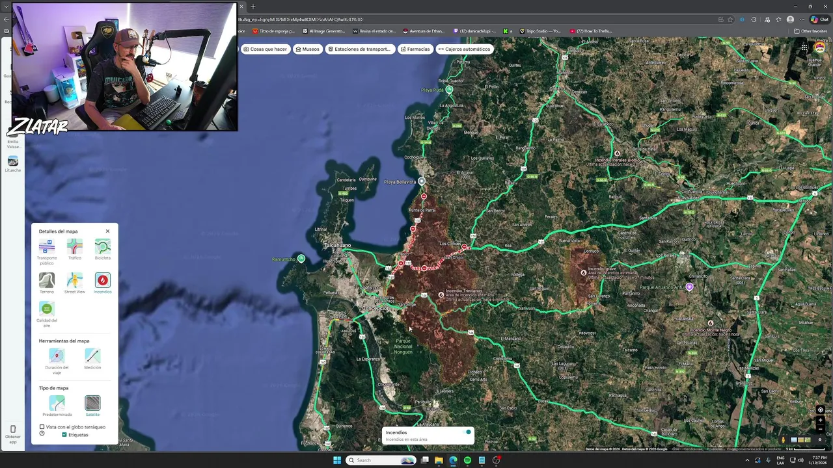The height and width of the screenshot is (468, 833).
Task: Open the Google account avatar
Action: pyautogui.click(x=820, y=47)
